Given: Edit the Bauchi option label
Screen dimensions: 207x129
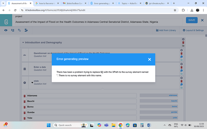Looking at the screenshot, I should tap(82, 101).
